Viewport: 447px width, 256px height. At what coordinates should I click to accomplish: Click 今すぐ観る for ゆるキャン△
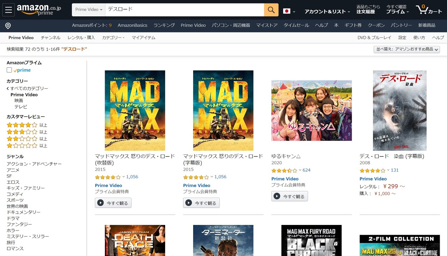[290, 196]
